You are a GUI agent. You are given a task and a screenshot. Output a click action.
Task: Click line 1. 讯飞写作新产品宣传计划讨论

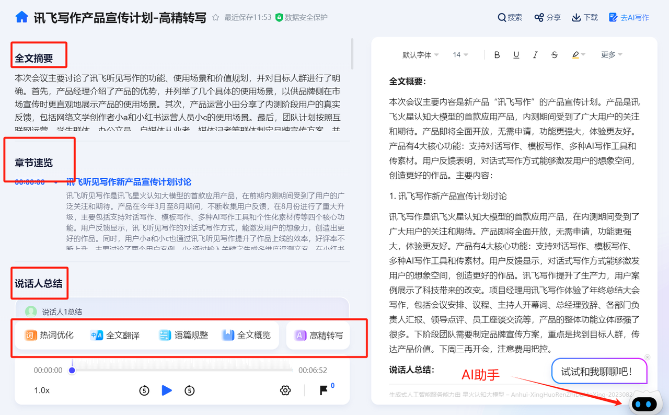(448, 196)
